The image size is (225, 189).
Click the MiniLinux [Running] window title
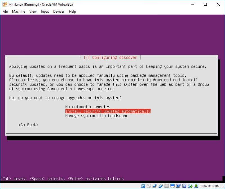point(41,4)
